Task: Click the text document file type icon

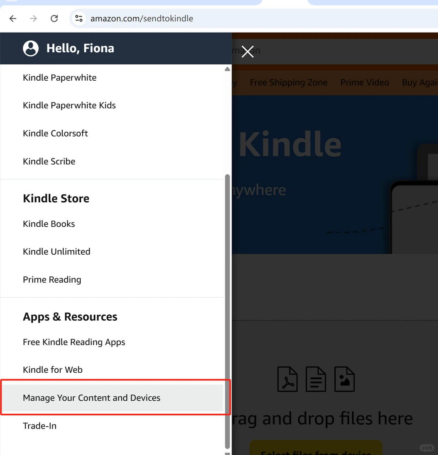Action: (x=316, y=379)
